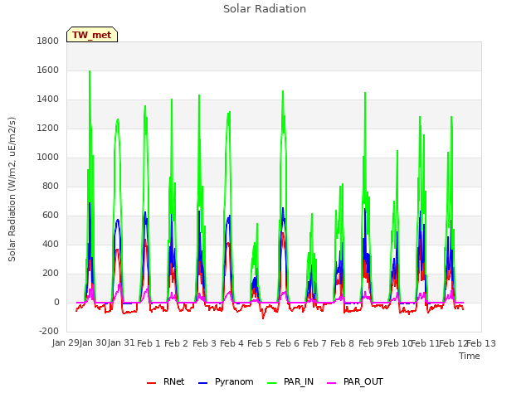Toggle PAR_OUT series in legend
This screenshot has height=398, width=531.
click(355, 381)
